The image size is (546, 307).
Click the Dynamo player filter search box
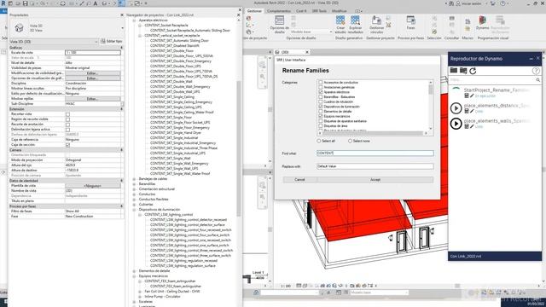click(492, 80)
